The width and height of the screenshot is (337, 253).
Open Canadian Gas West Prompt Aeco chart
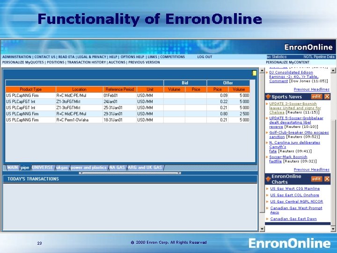click(x=296, y=210)
